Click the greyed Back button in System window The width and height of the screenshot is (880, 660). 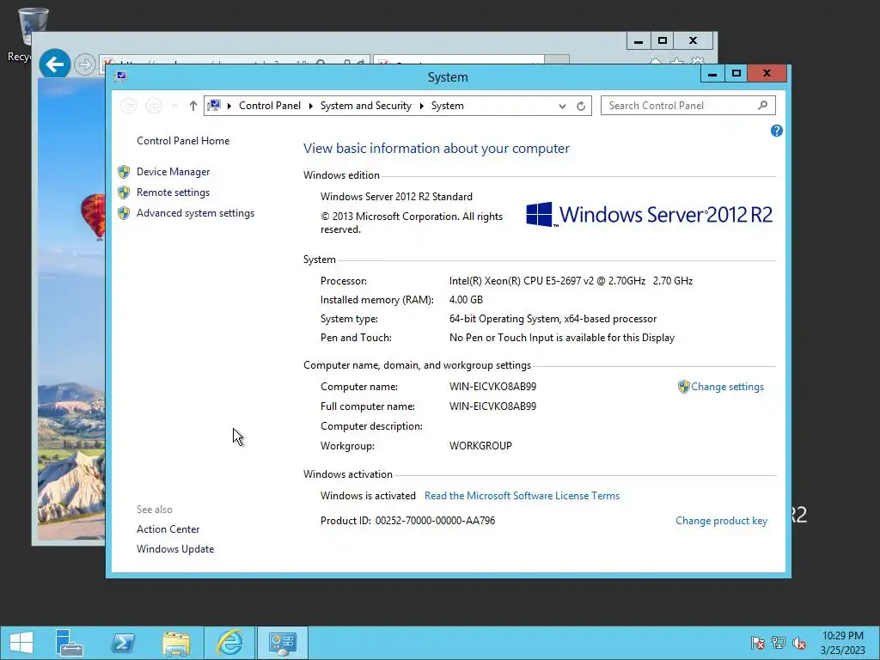click(x=129, y=106)
